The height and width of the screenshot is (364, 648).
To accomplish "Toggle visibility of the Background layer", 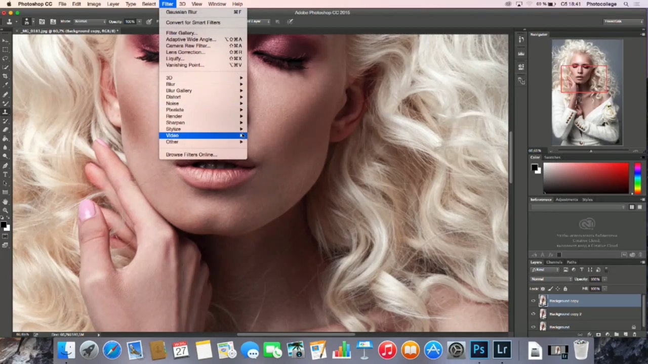I will click(533, 327).
